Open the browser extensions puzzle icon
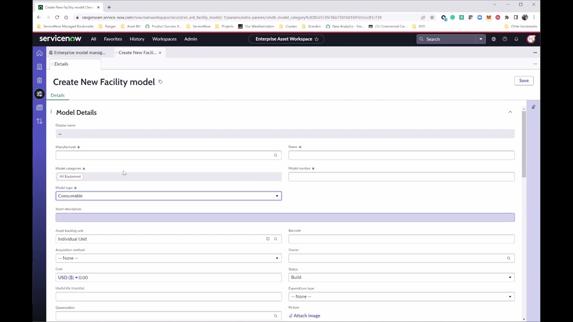Screen dimensions: 573x322 click(507, 17)
